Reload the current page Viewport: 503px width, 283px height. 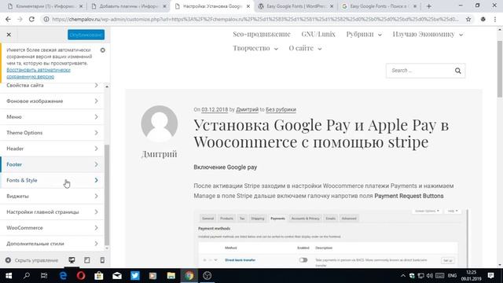(x=31, y=19)
